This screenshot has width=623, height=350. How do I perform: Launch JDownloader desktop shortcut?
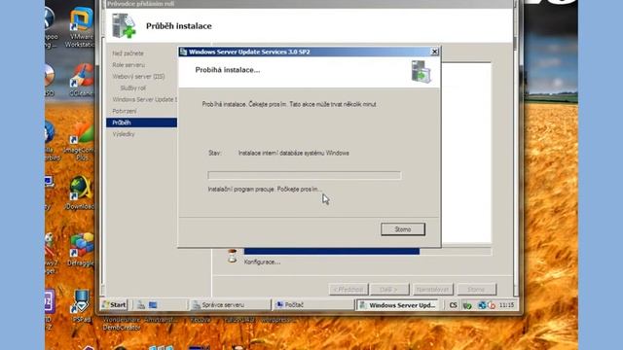point(81,192)
